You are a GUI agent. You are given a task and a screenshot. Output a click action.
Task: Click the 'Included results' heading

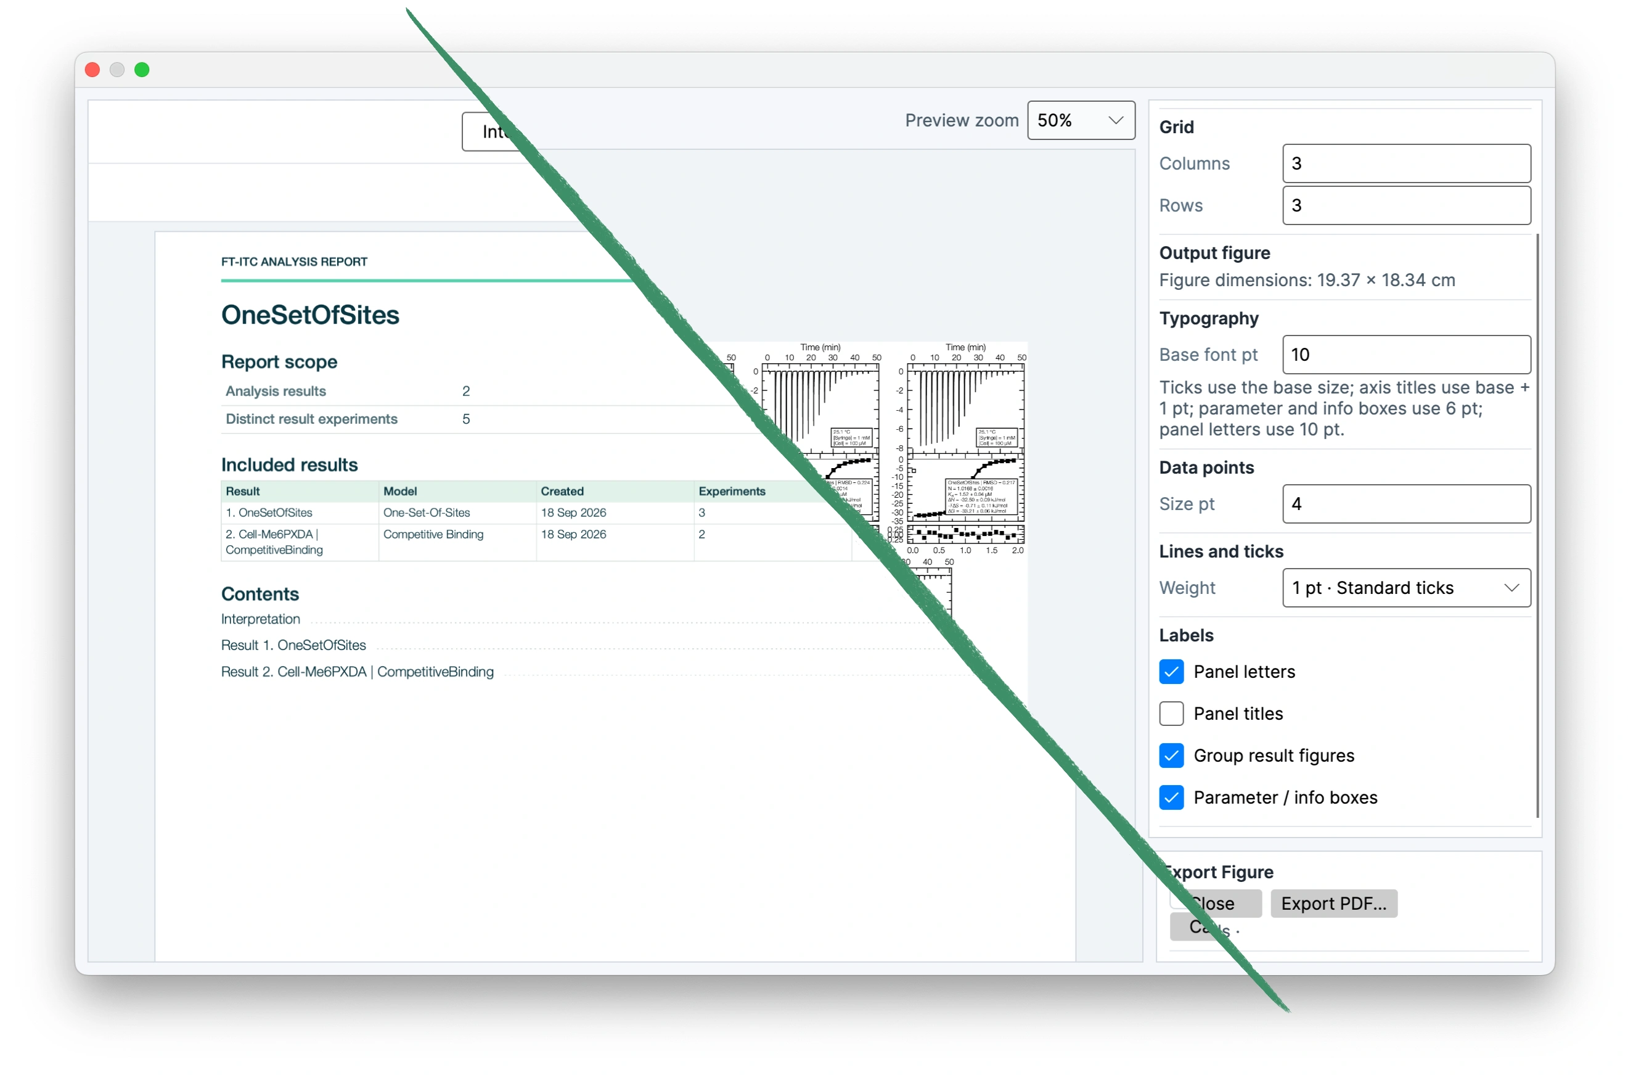click(x=289, y=466)
